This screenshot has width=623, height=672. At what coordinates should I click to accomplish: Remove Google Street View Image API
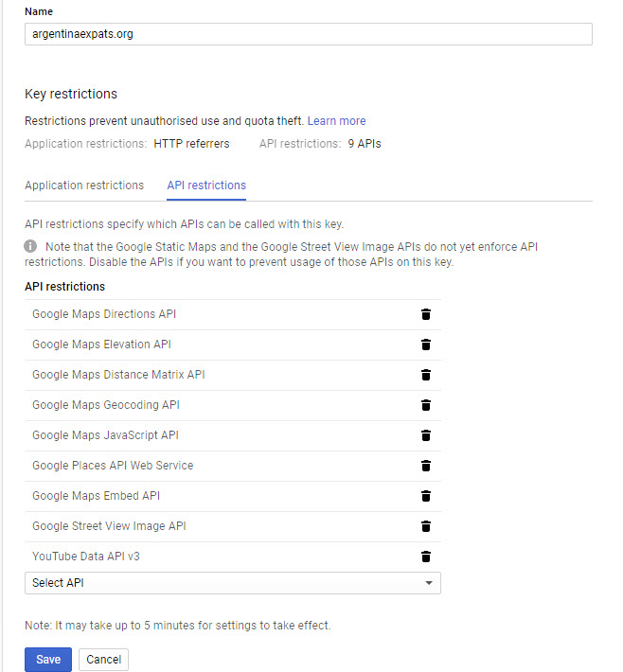[x=426, y=526]
